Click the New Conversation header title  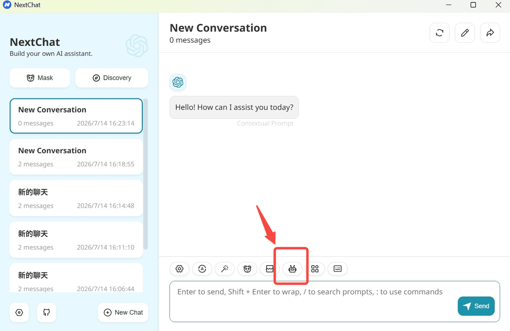[x=218, y=28]
